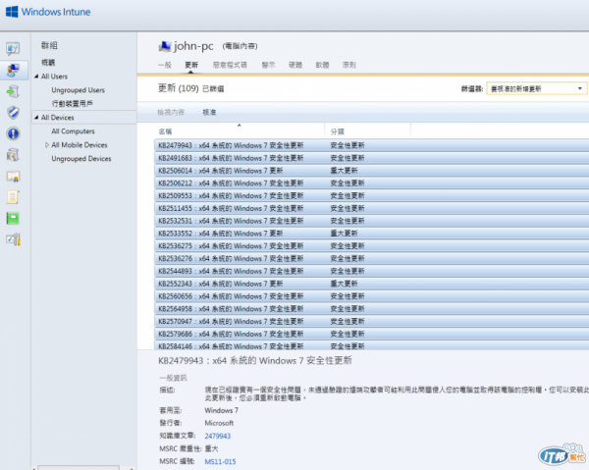Select update row KB2579686

(371, 334)
